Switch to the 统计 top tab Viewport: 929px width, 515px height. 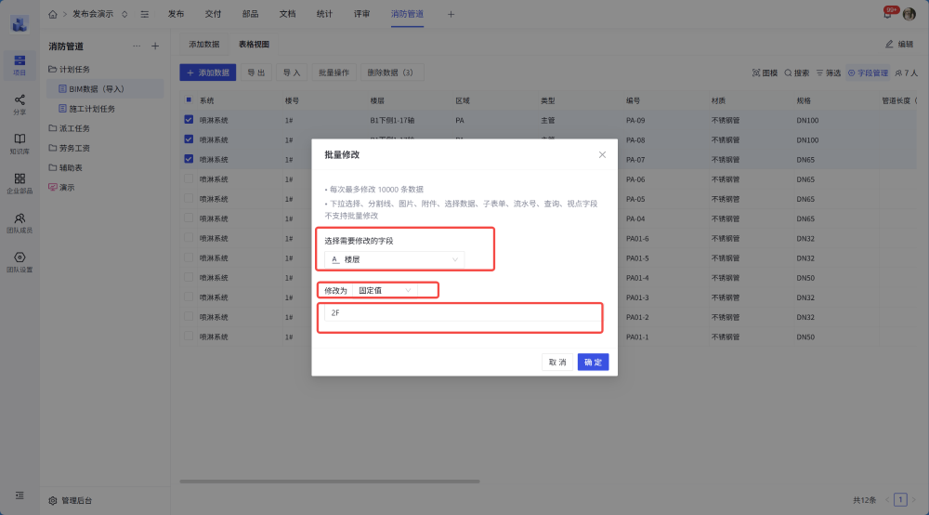tap(324, 14)
